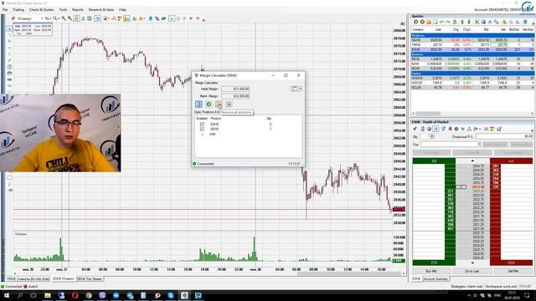This screenshot has width=536, height=301.
Task: Click Remove all positions icon in Margin Calculator
Action: [x=219, y=105]
